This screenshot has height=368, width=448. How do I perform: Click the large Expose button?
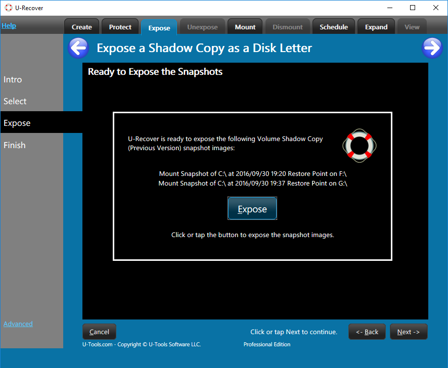pyautogui.click(x=252, y=209)
